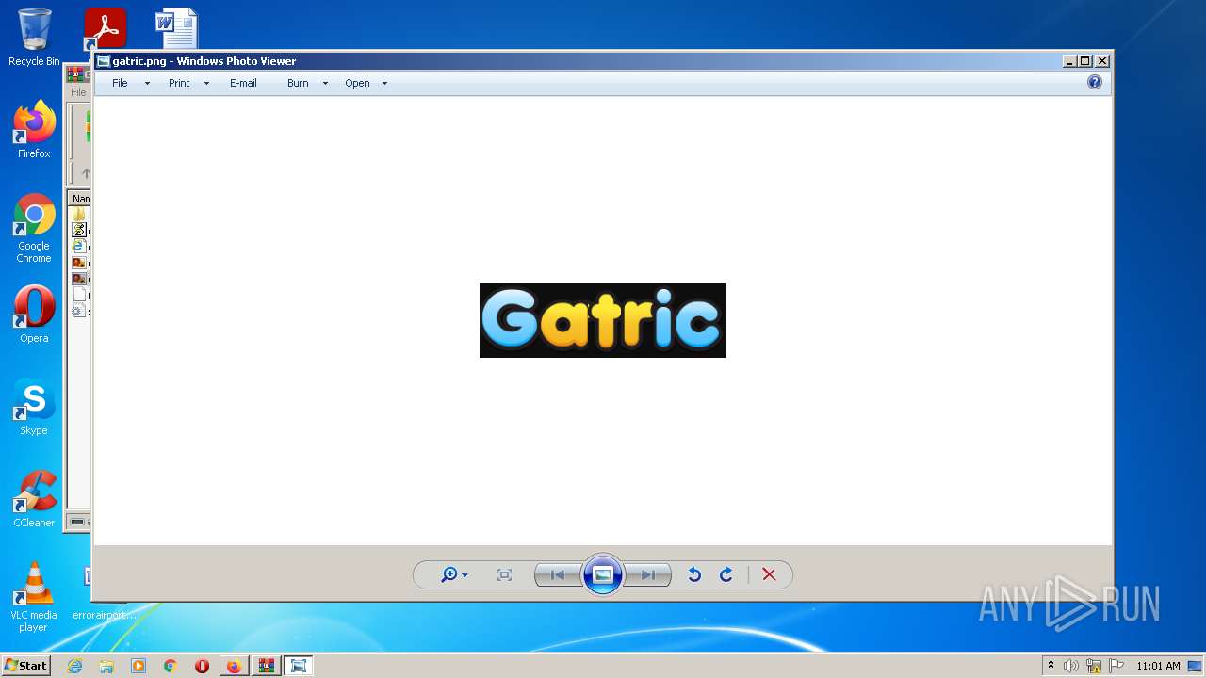The height and width of the screenshot is (678, 1206).
Task: Rotate picture counterclockwise
Action: tap(694, 574)
